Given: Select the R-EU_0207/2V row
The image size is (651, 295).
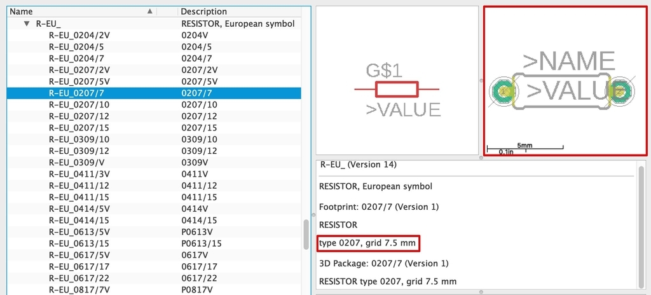Looking at the screenshot, I should point(154,70).
